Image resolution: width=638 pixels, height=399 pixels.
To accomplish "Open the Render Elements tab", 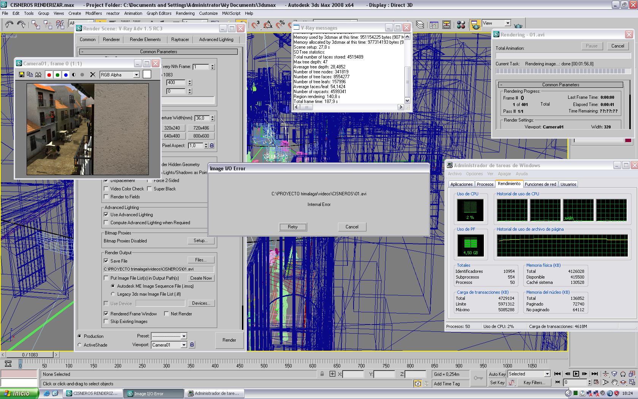I will [x=145, y=40].
